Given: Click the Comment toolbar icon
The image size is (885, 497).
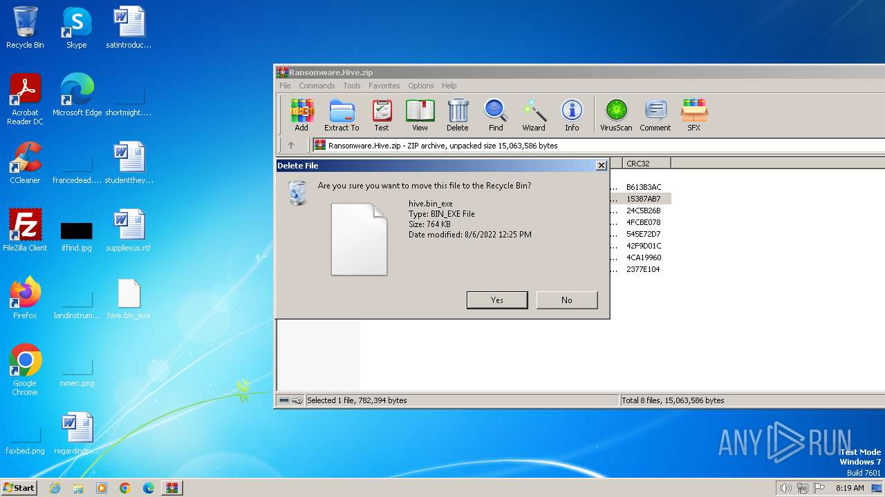Looking at the screenshot, I should pos(655,115).
